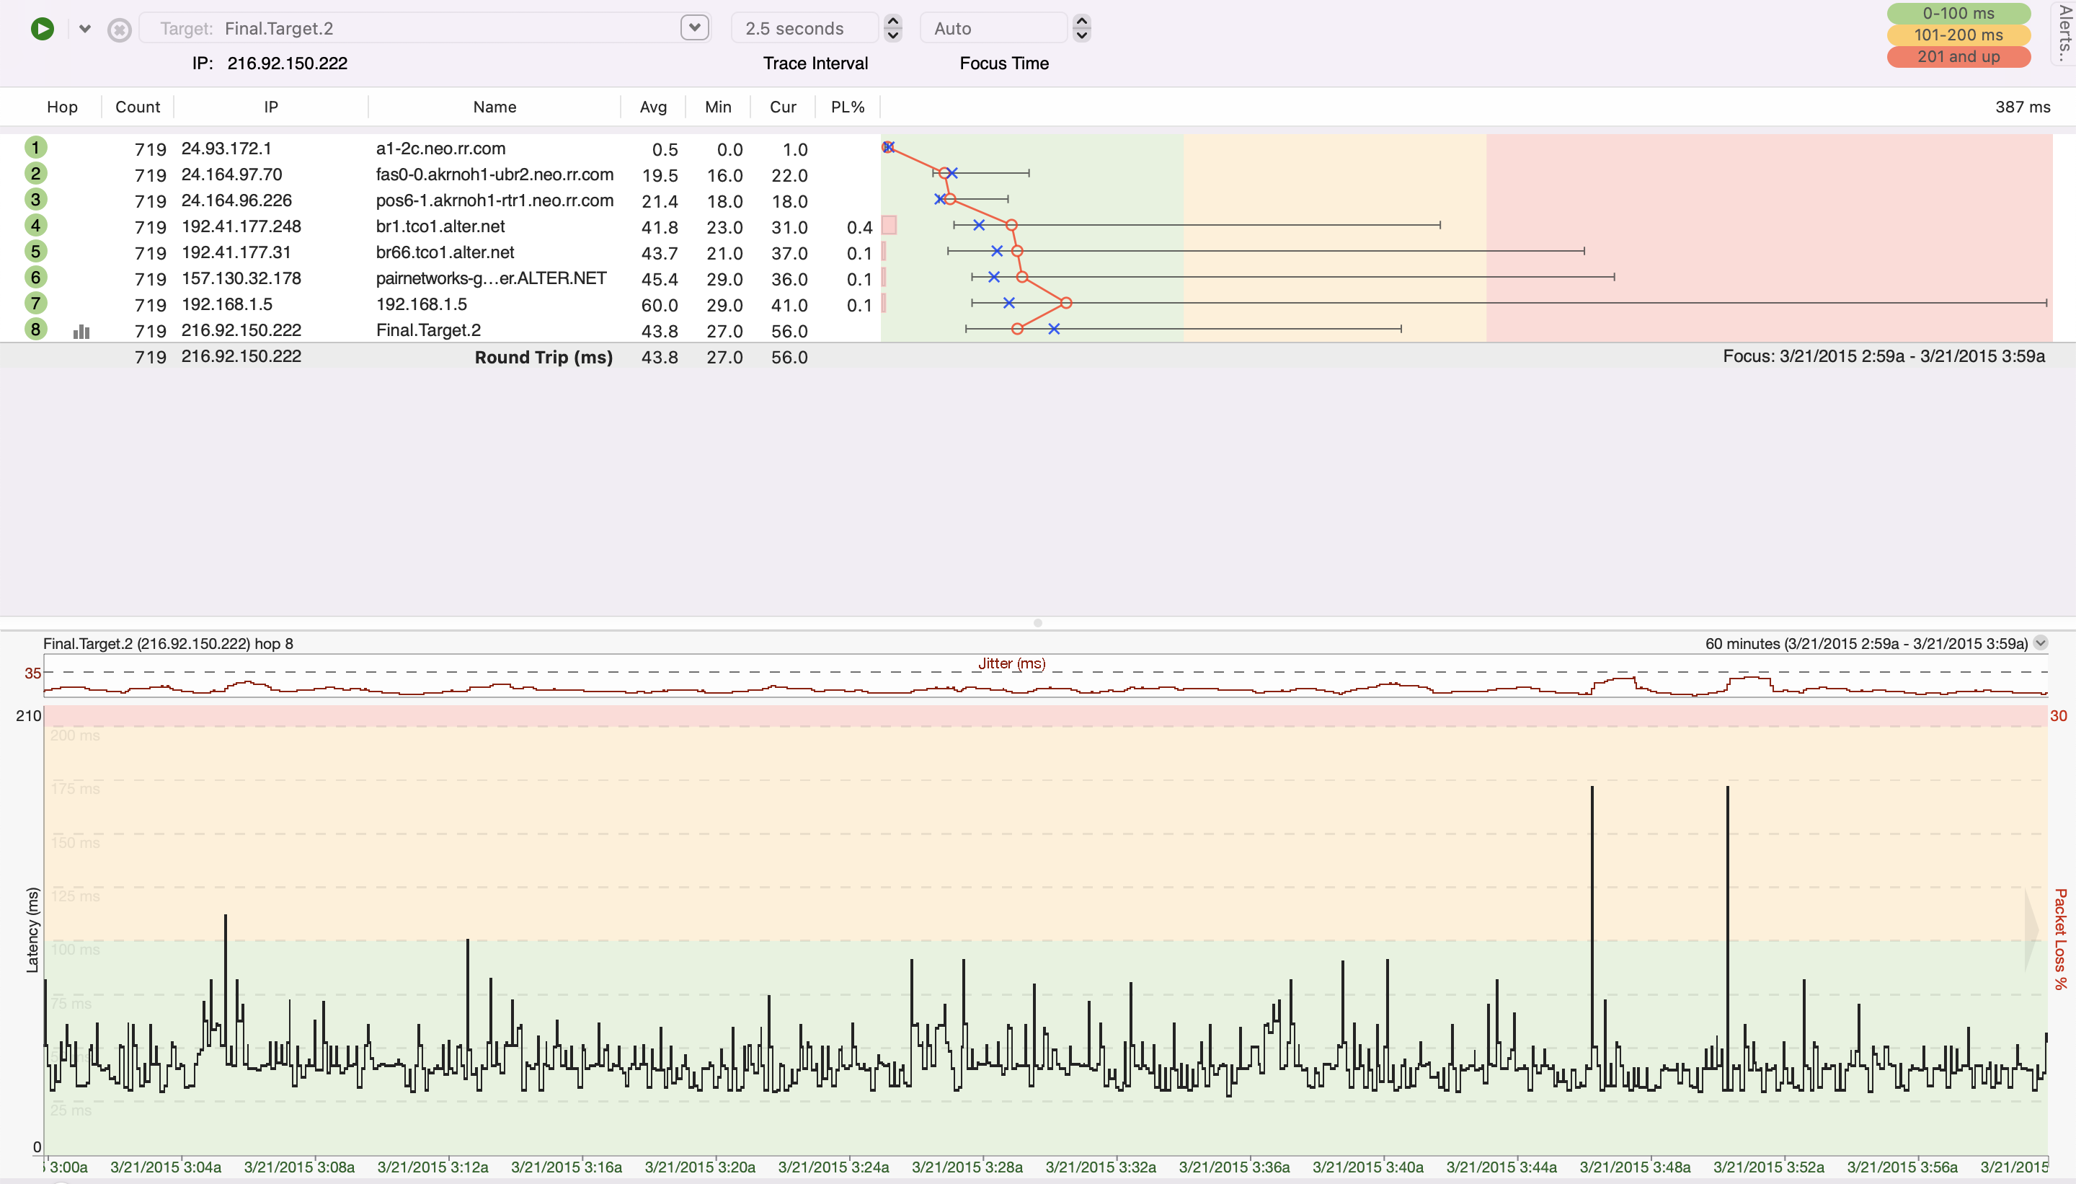Click the yellow 101-200 ms legend badge
Image resolution: width=2076 pixels, height=1184 pixels.
[x=1958, y=35]
